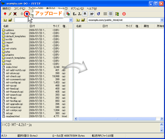Switch to the details view mode icon
The width and height of the screenshot is (165, 139).
(110, 14)
